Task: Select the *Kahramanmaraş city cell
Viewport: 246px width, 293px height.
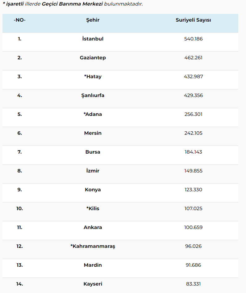Action: point(93,246)
